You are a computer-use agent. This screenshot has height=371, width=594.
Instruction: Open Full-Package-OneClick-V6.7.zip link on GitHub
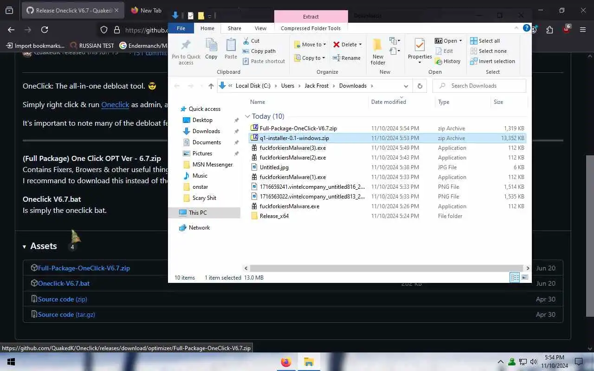pos(84,268)
